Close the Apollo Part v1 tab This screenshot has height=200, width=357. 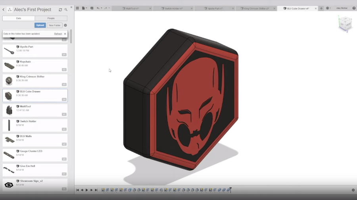click(233, 8)
